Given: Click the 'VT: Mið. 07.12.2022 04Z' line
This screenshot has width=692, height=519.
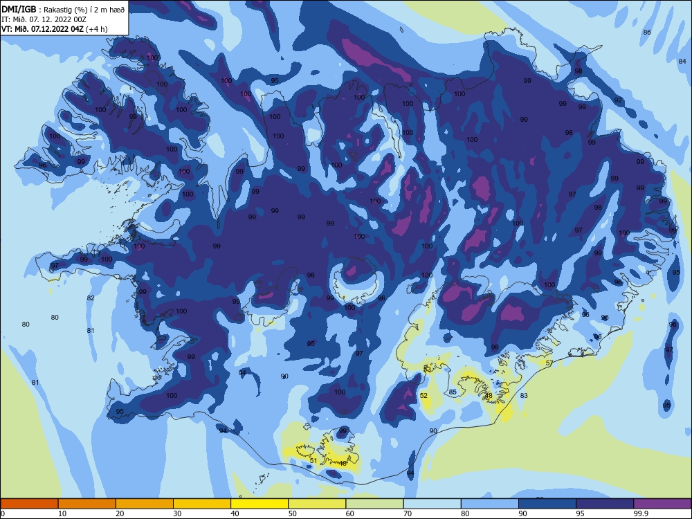Looking at the screenshot, I should click(x=42, y=29).
